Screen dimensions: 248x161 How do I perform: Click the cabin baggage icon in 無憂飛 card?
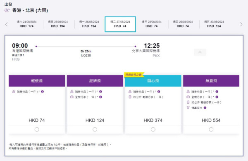[x=188, y=97]
